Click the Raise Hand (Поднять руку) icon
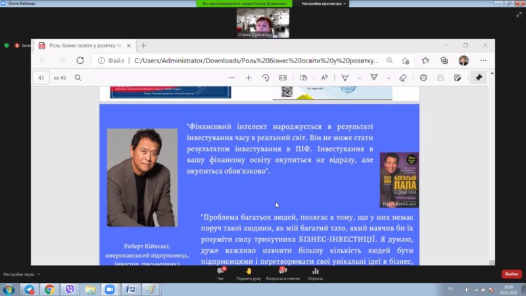Screen dimensions: 526x296 tap(248, 271)
